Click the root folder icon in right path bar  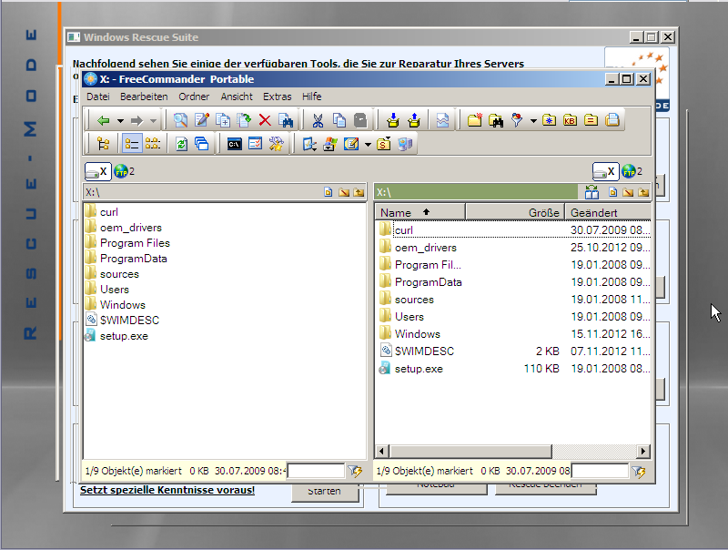coord(628,192)
